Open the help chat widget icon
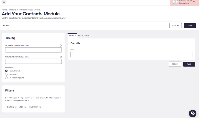Screen dimensions: 199x118 pyautogui.click(x=192, y=114)
